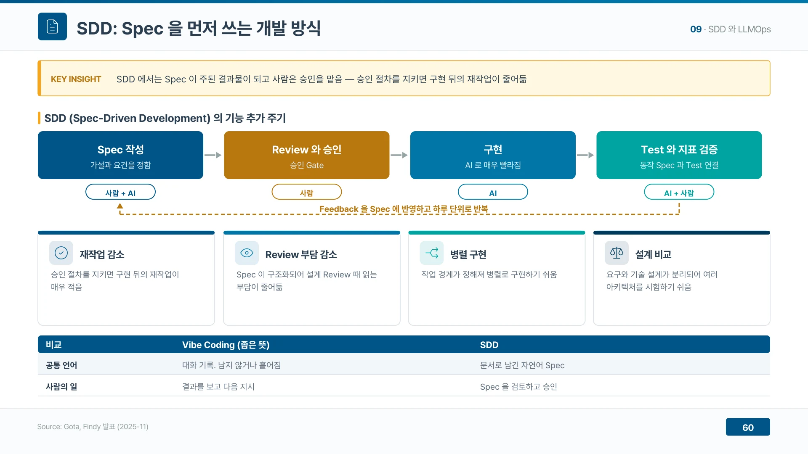The height and width of the screenshot is (454, 808).
Task: Click the 작업 경계가 정해져 병렬로 구현하기 쉬움 description
Action: coord(489,275)
